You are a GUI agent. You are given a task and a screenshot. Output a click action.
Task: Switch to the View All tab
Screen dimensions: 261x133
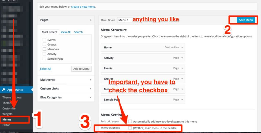[66, 32]
